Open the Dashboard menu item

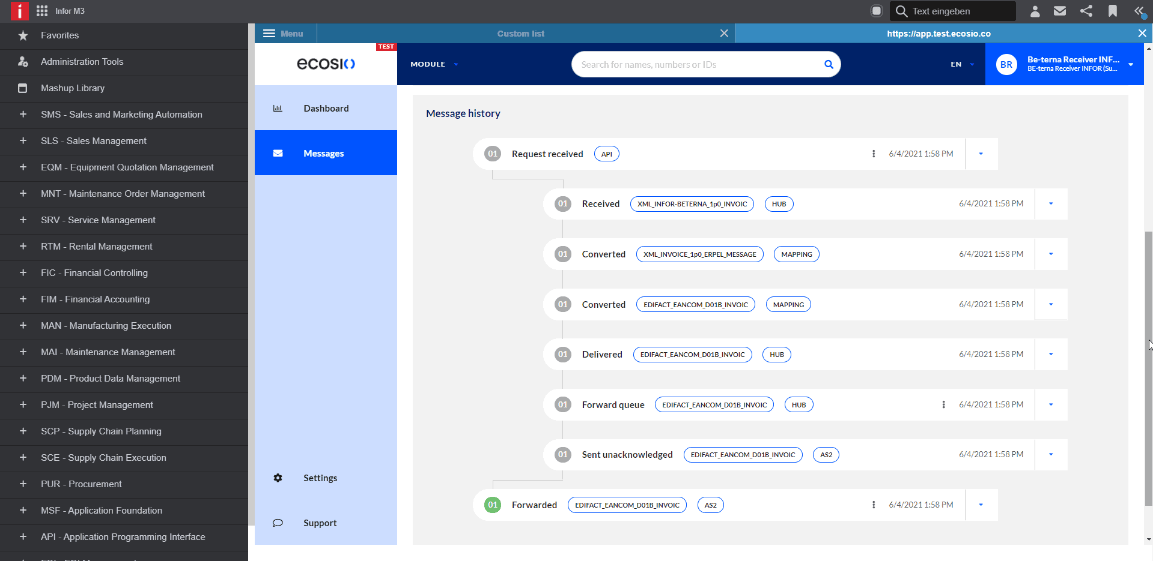[x=326, y=108]
